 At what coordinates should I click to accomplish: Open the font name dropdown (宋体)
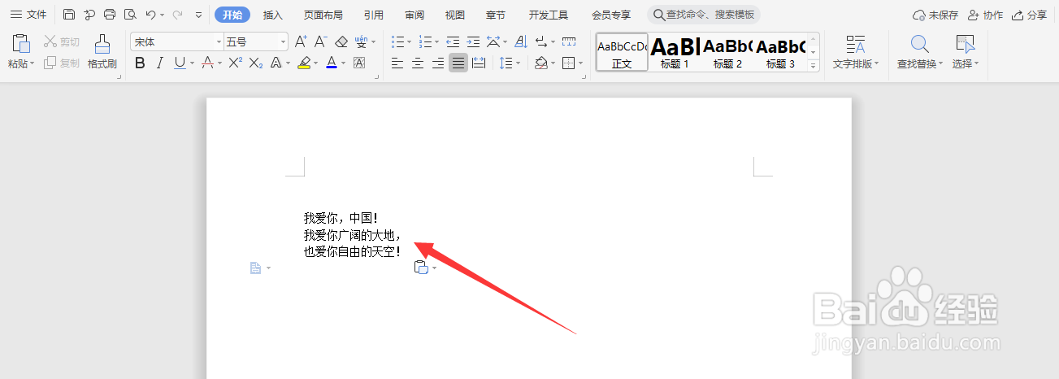pos(219,41)
